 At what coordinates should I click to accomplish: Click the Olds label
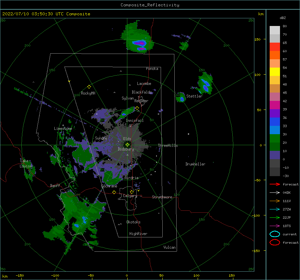pyautogui.click(x=127, y=139)
